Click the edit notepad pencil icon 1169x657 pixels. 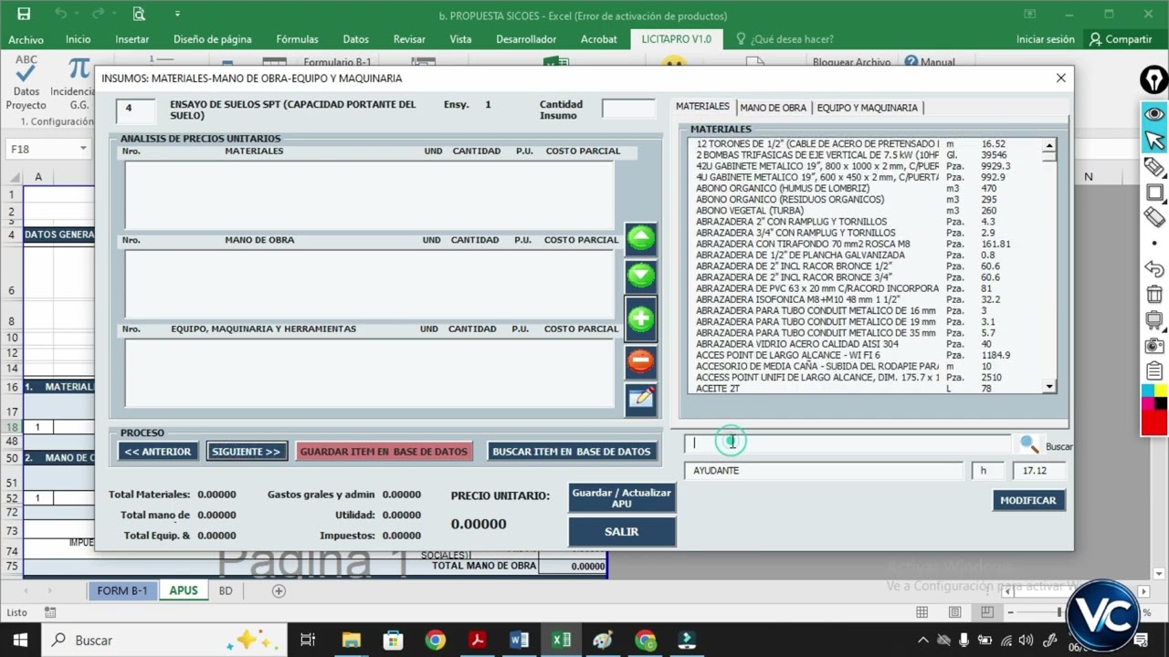(641, 399)
